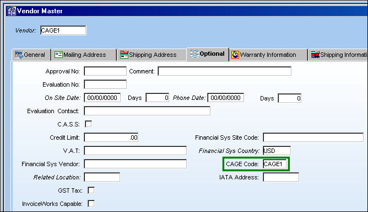368x212 pixels.
Task: Click the Related Location label
Action: tap(57, 177)
